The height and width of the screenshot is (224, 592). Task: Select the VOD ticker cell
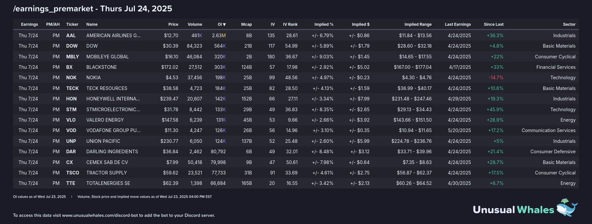(72, 130)
